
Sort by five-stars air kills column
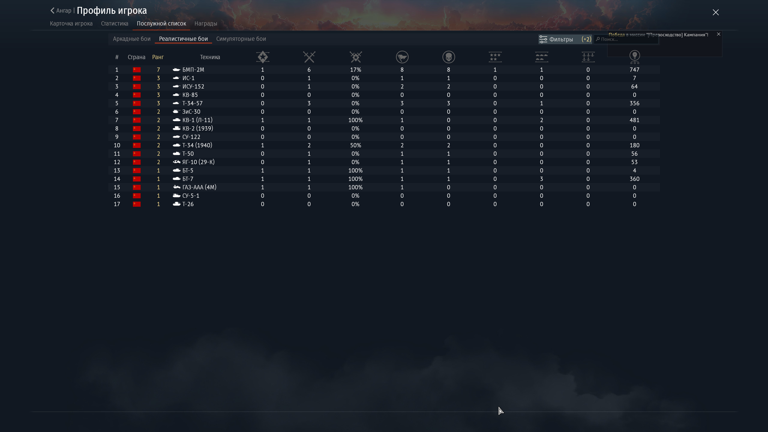pos(495,57)
